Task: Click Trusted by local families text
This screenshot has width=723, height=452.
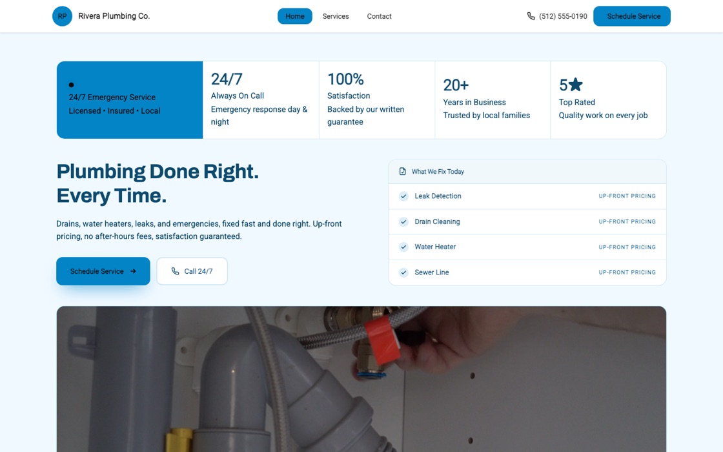Action: click(x=487, y=116)
